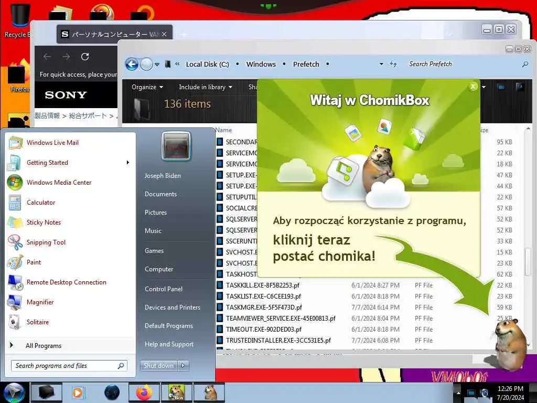Open Default Programs

(168, 326)
